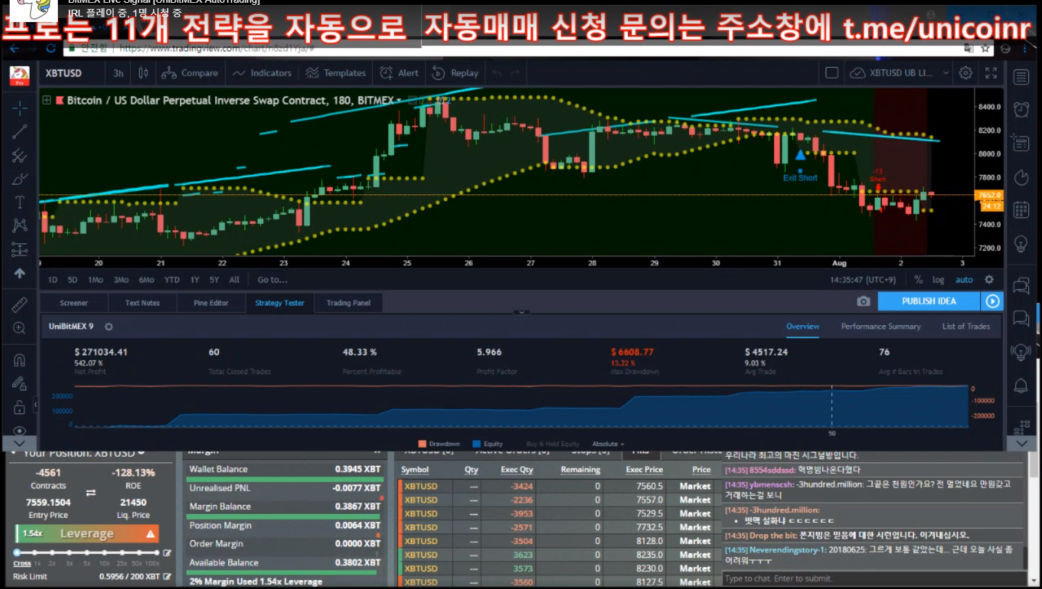Switch to the Screener tab
Screen dimensions: 1042x589
(x=74, y=302)
